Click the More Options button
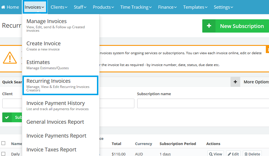The height and width of the screenshot is (156, 269). [x=256, y=82]
